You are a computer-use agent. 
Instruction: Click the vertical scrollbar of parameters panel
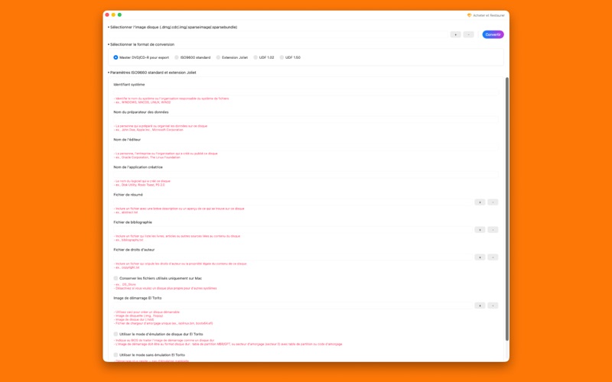[507, 209]
